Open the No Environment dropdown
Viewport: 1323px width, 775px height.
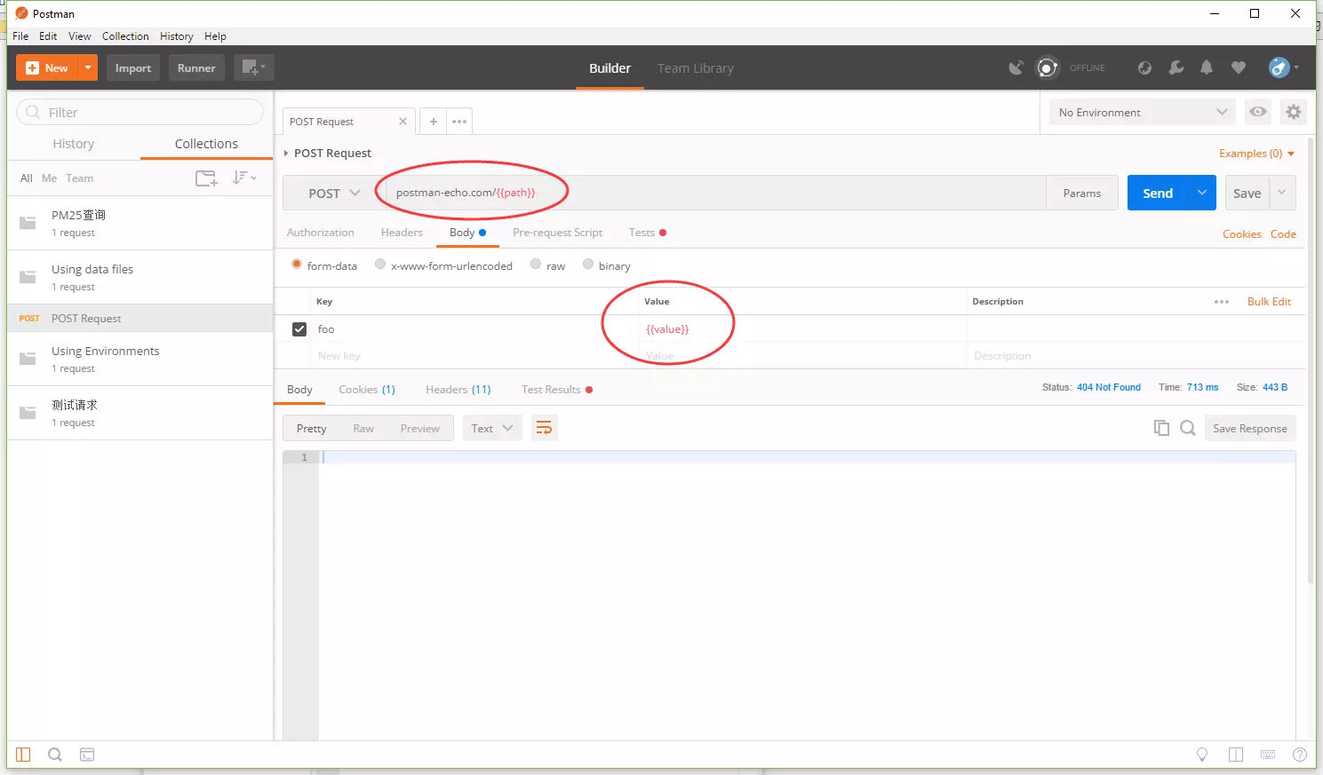1143,112
